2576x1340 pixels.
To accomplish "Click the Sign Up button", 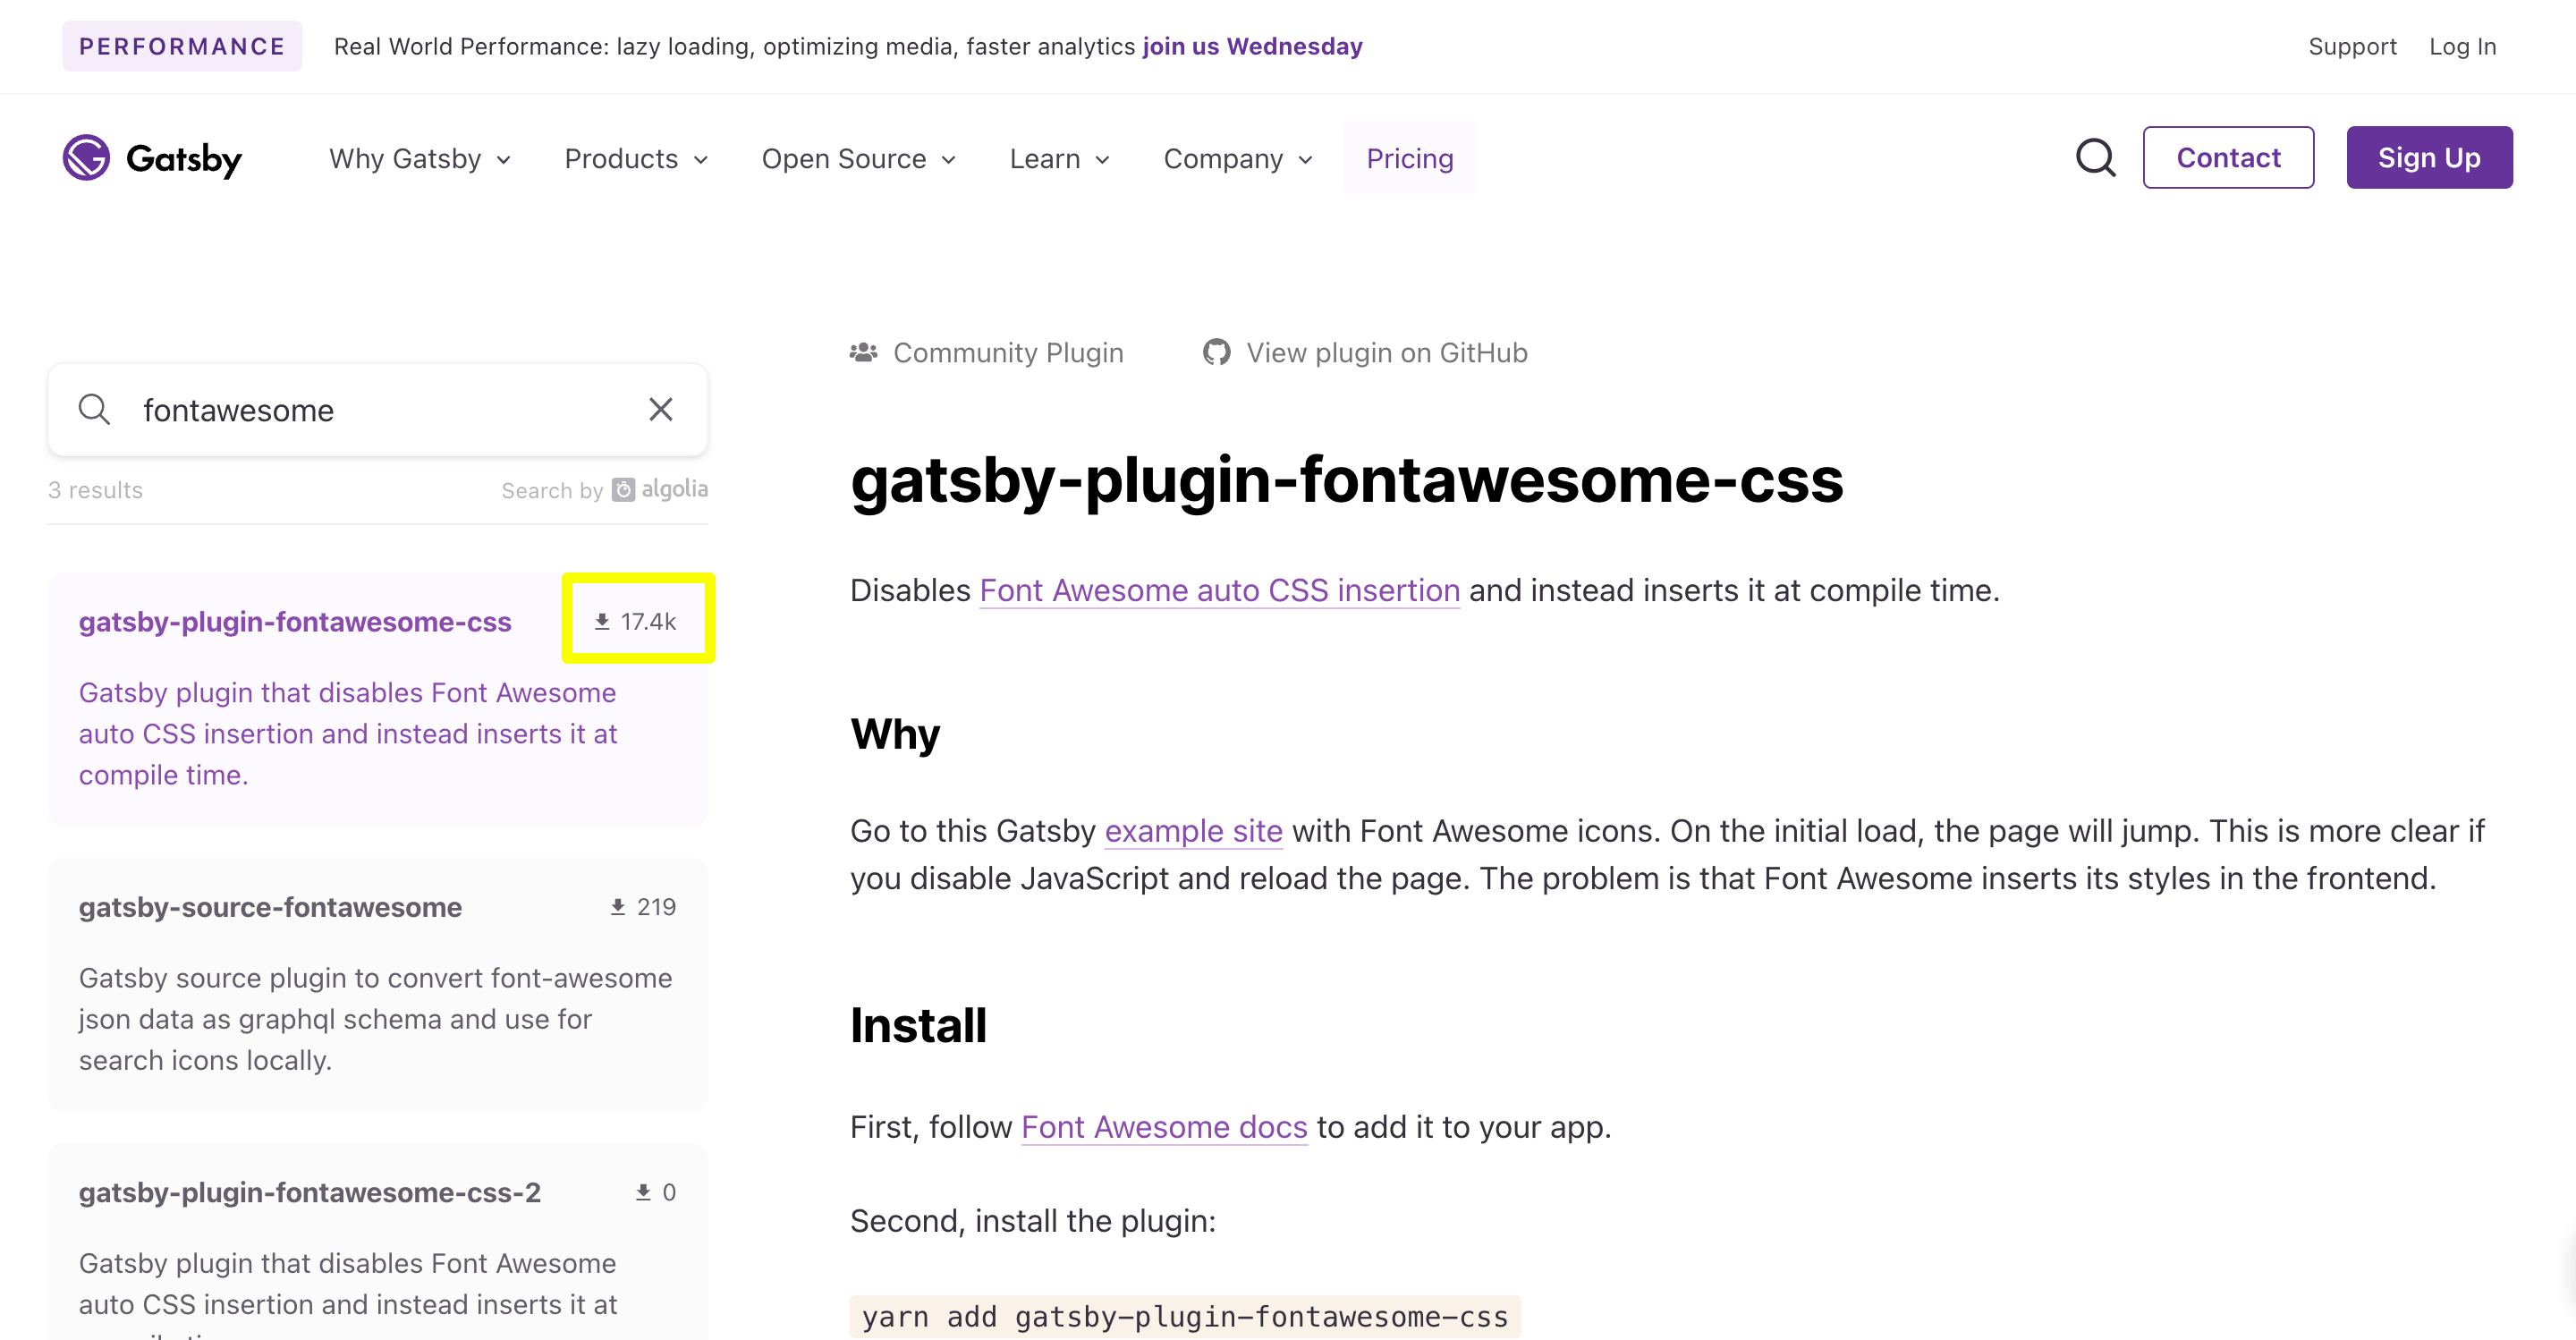I will [2429, 158].
